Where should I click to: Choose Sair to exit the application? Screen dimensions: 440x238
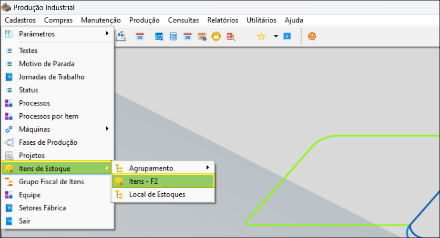click(x=57, y=221)
